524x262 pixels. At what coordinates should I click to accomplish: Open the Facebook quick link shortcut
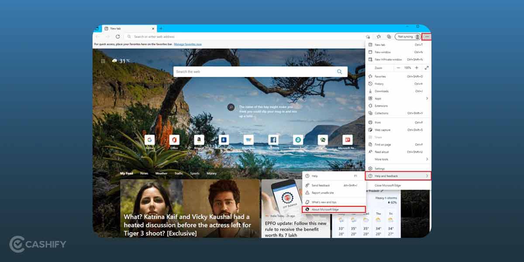(273, 141)
